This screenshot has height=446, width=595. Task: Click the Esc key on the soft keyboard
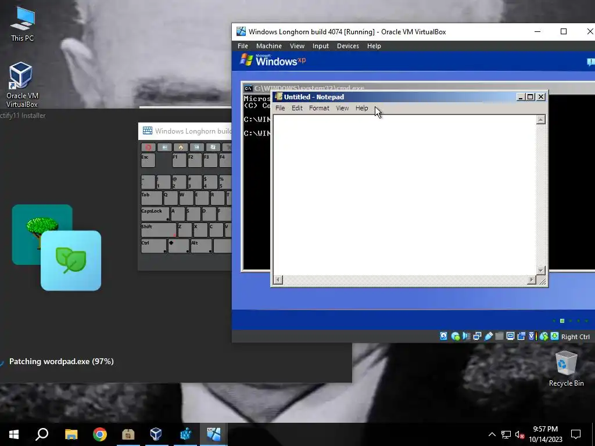coord(148,160)
